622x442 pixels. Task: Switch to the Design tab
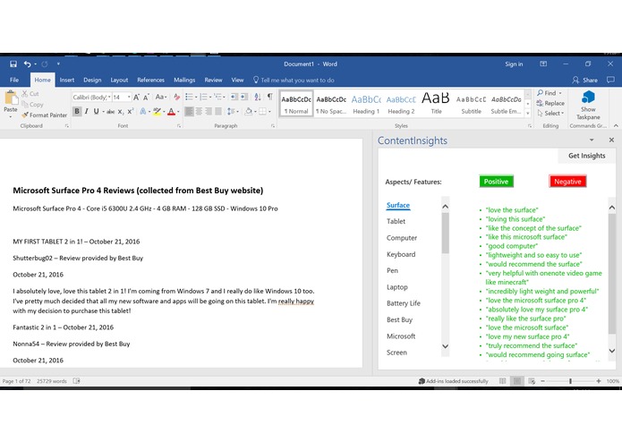(92, 80)
